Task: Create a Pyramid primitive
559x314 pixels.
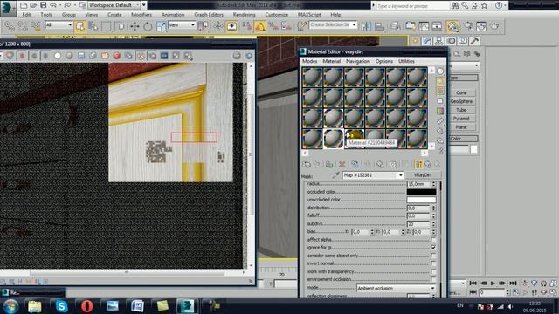Action: click(x=461, y=119)
